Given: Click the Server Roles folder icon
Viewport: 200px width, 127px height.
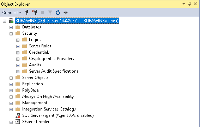Looking at the screenshot, I should [24, 46].
